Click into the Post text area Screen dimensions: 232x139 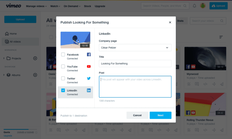[x=135, y=87]
